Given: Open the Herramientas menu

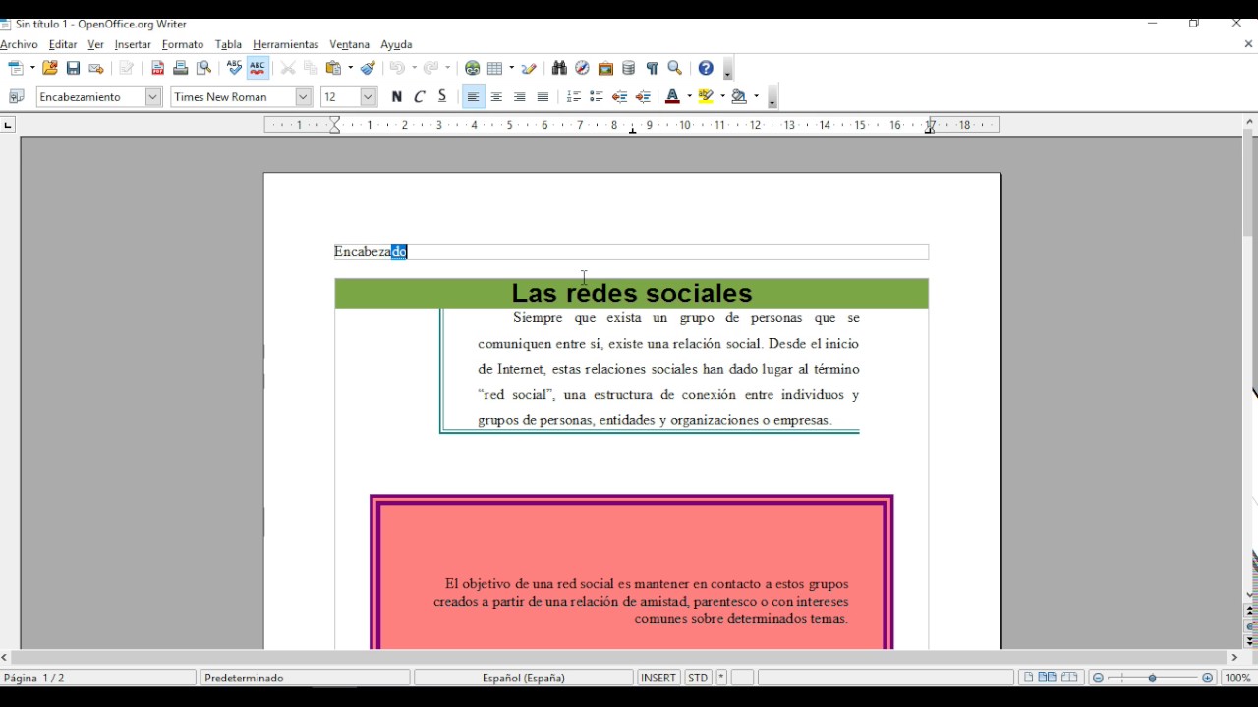Looking at the screenshot, I should pyautogui.click(x=286, y=44).
